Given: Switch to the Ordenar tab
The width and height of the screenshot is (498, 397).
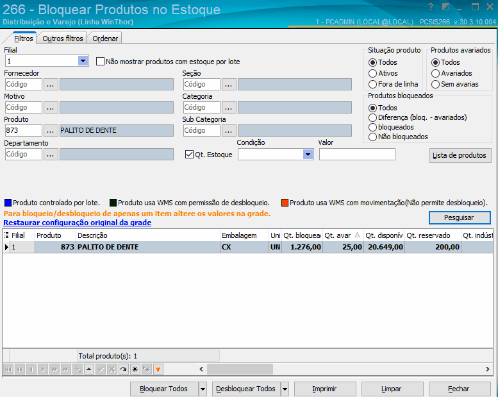Looking at the screenshot, I should [105, 38].
